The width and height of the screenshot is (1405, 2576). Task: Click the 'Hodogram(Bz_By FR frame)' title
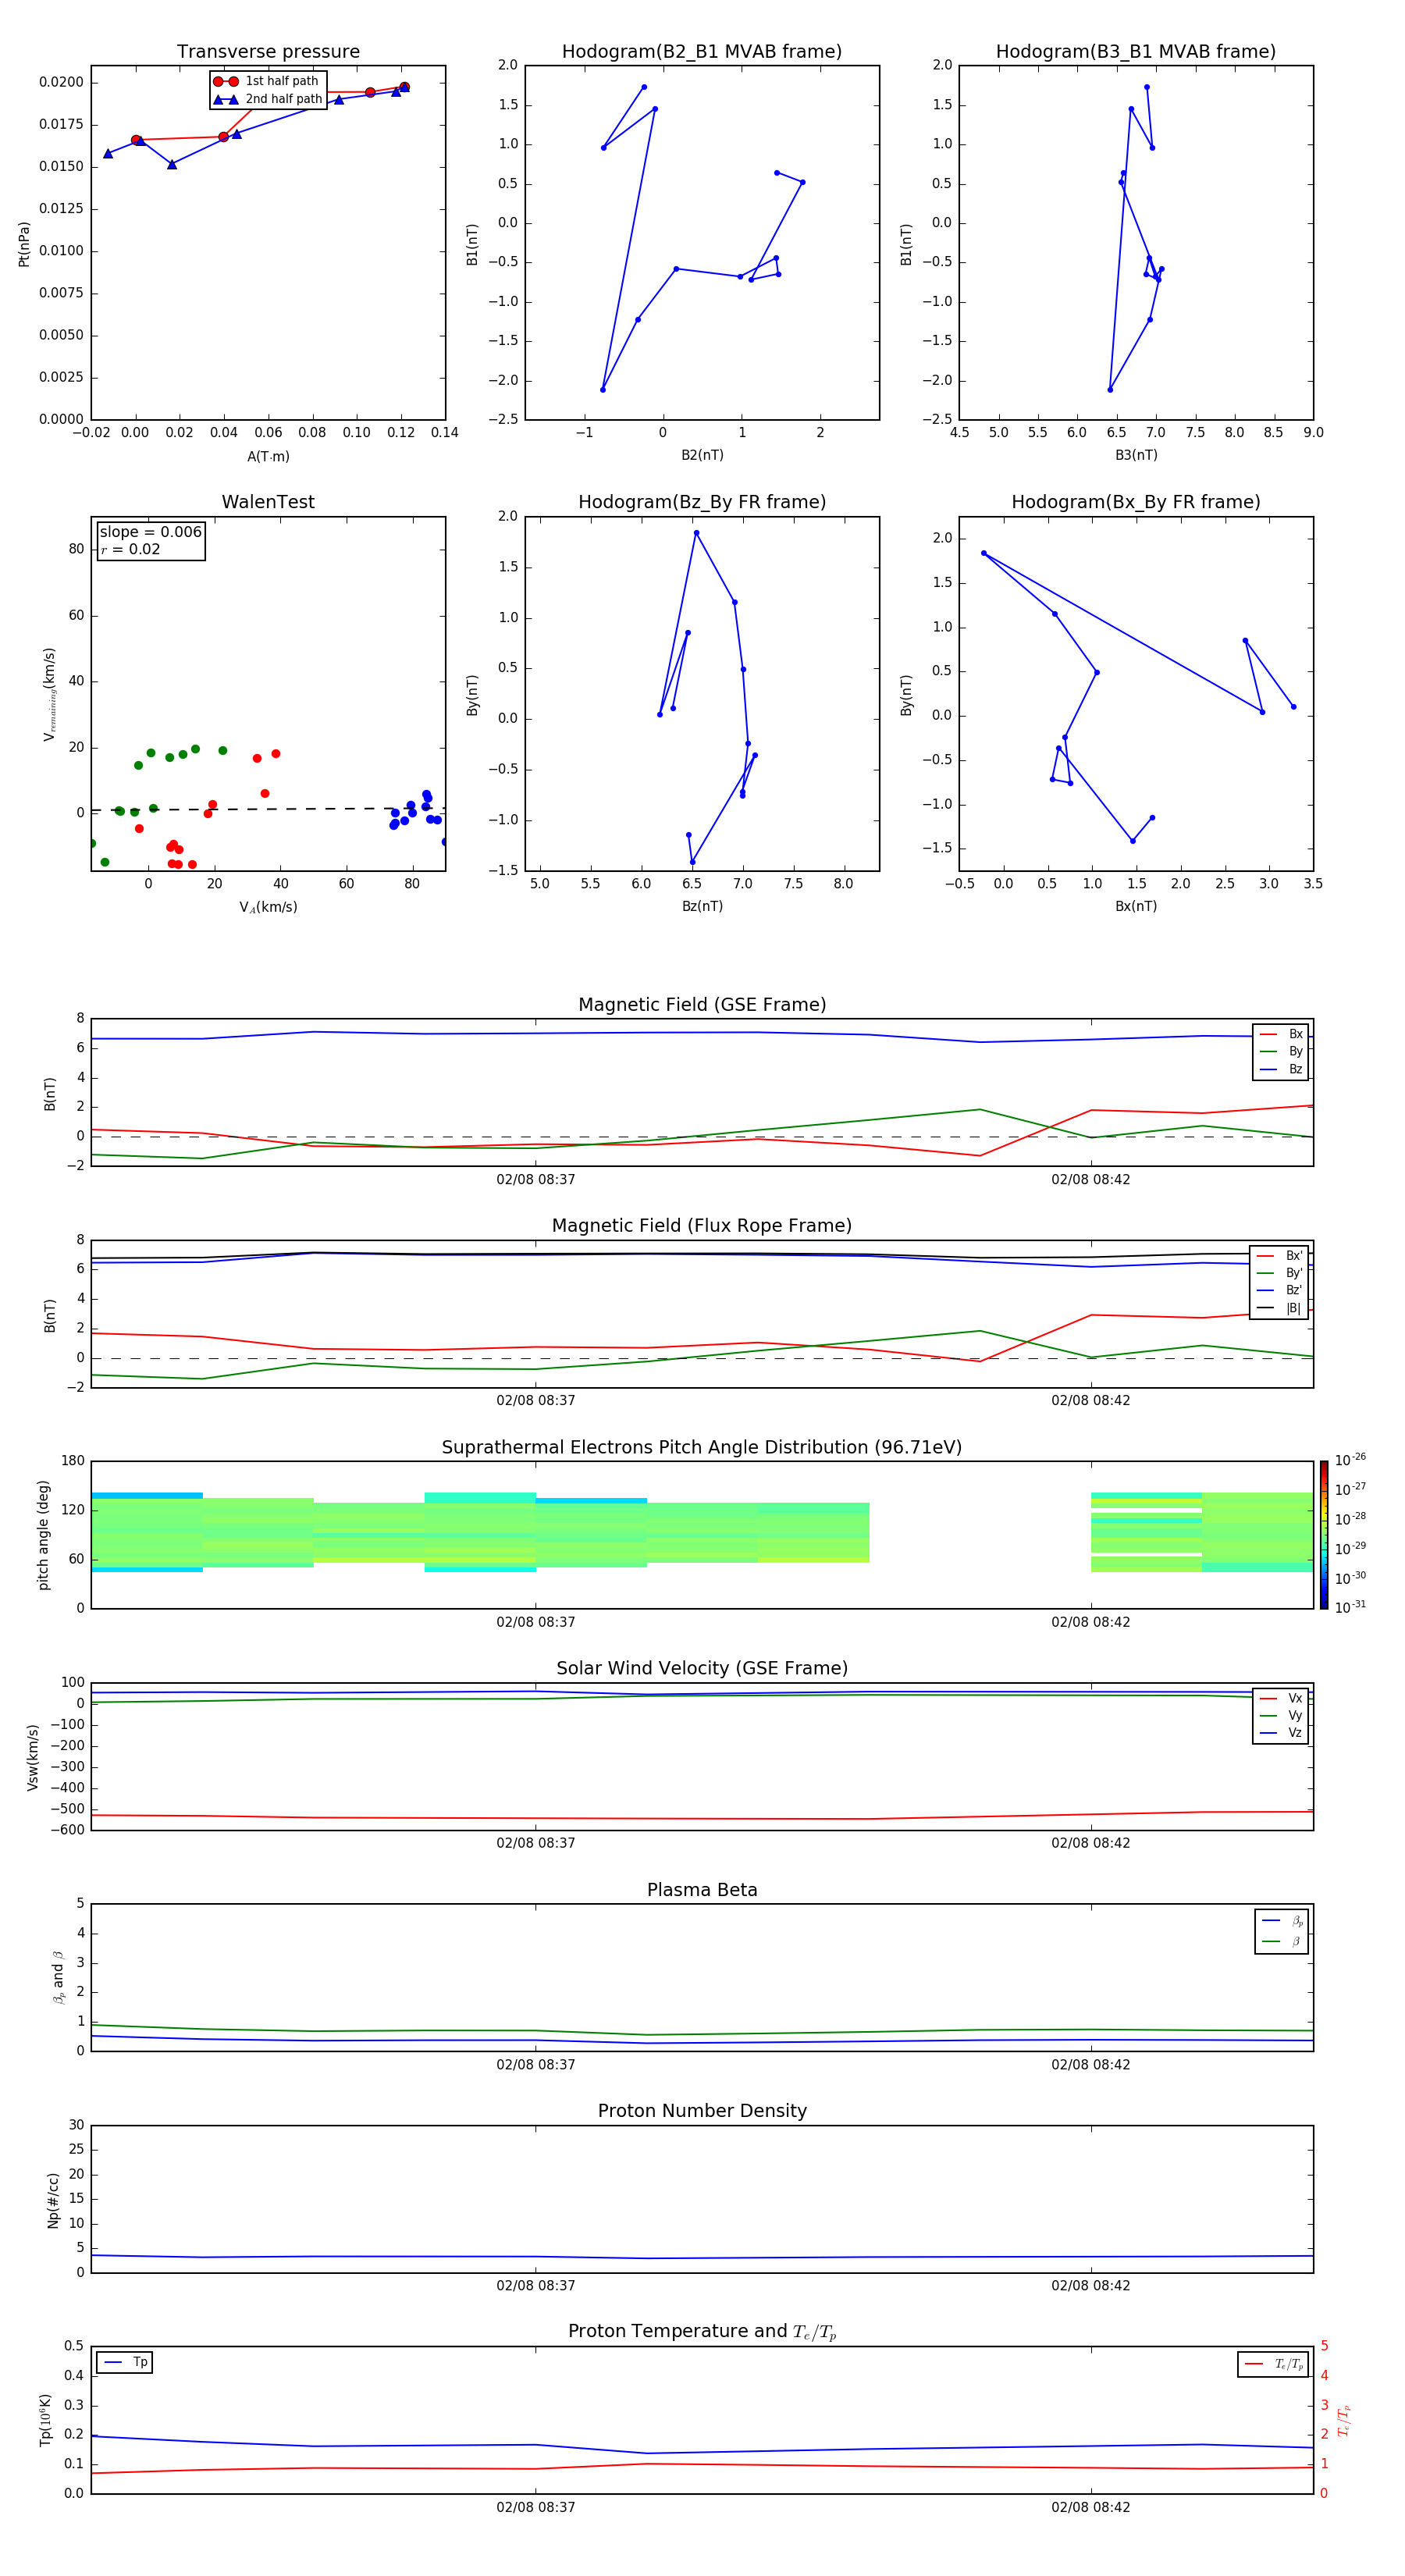(x=702, y=502)
